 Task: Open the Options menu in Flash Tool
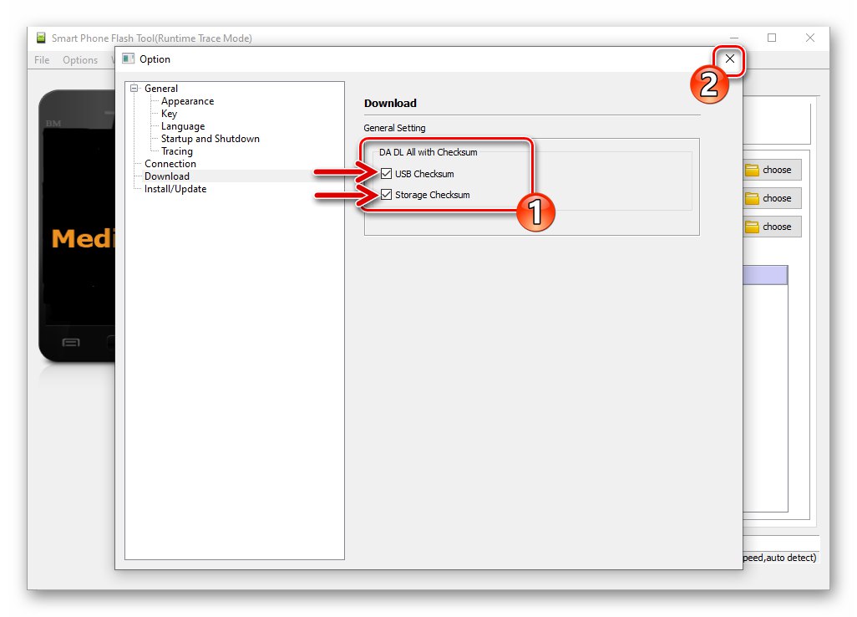[x=80, y=60]
